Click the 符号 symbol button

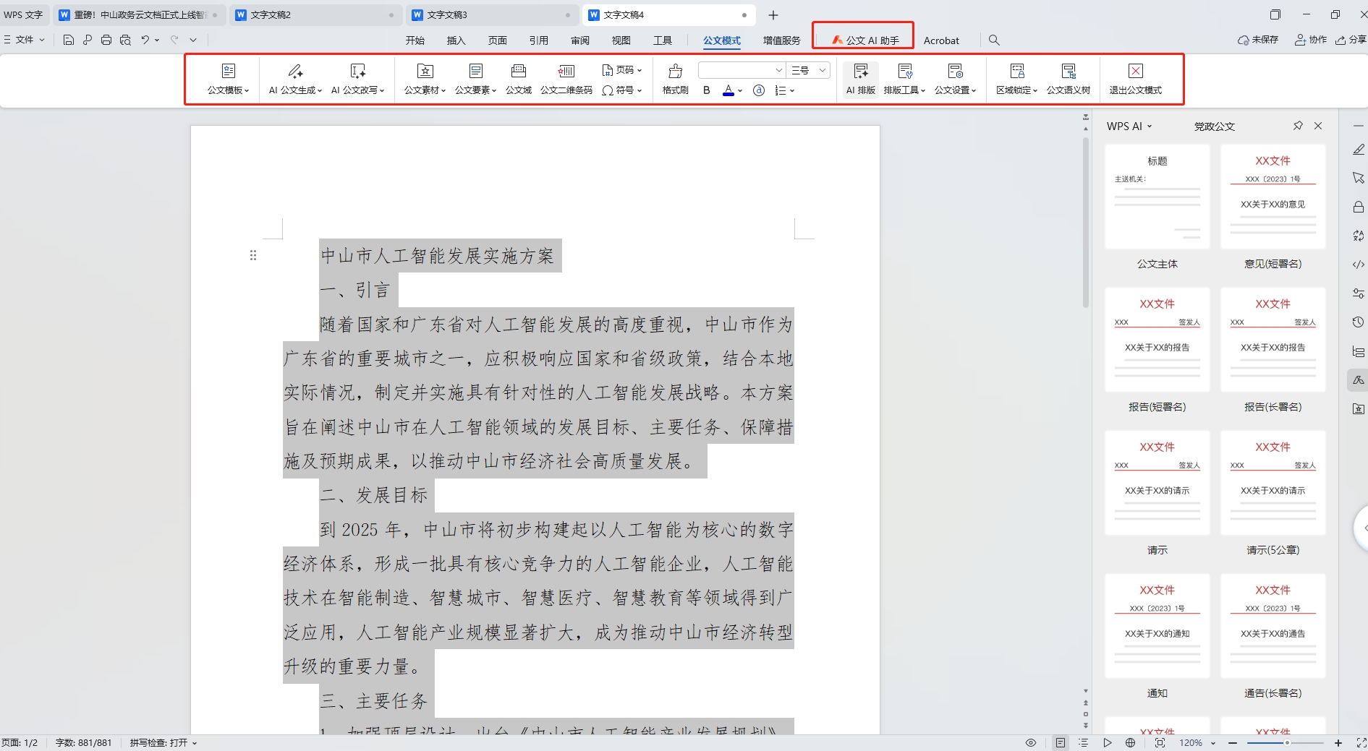(x=622, y=90)
